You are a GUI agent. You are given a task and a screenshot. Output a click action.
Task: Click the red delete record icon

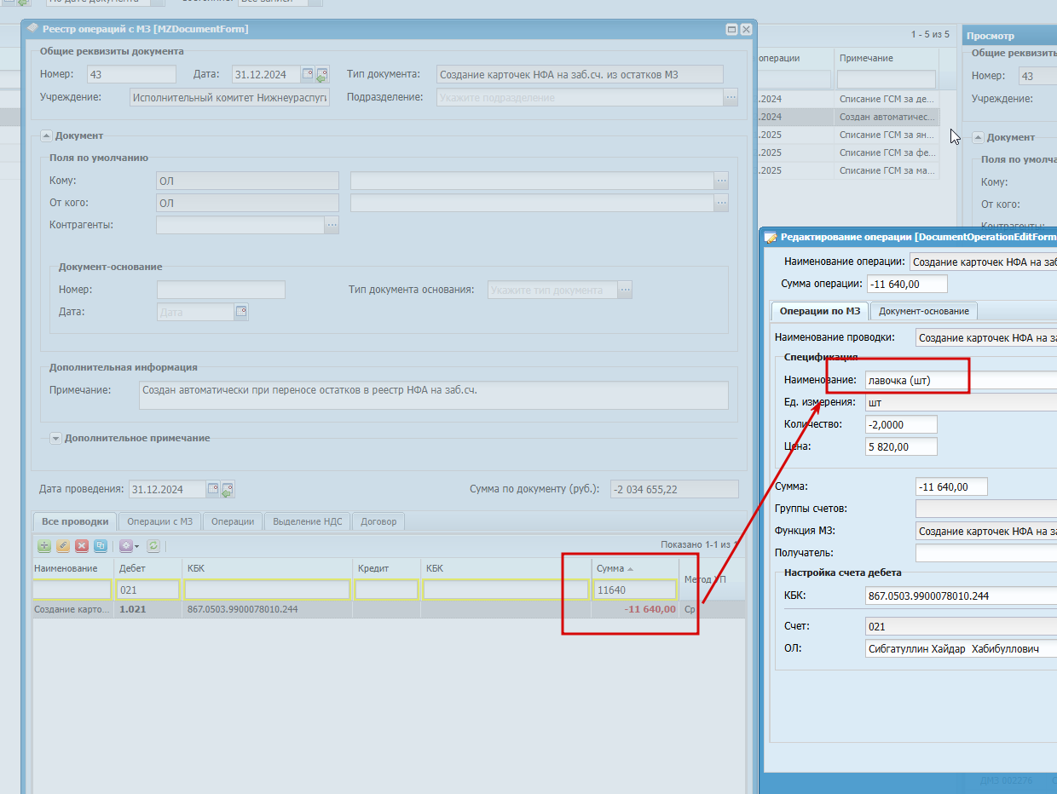click(82, 545)
